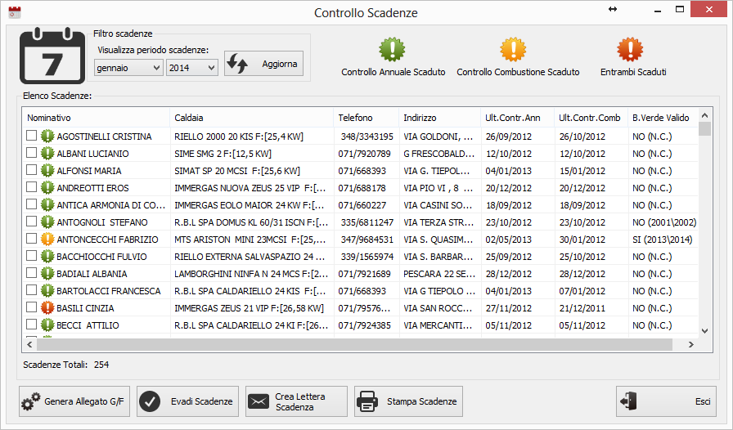Click green status icon for AGOSTINELLI CRISTINA
The width and height of the screenshot is (733, 430).
pos(47,136)
